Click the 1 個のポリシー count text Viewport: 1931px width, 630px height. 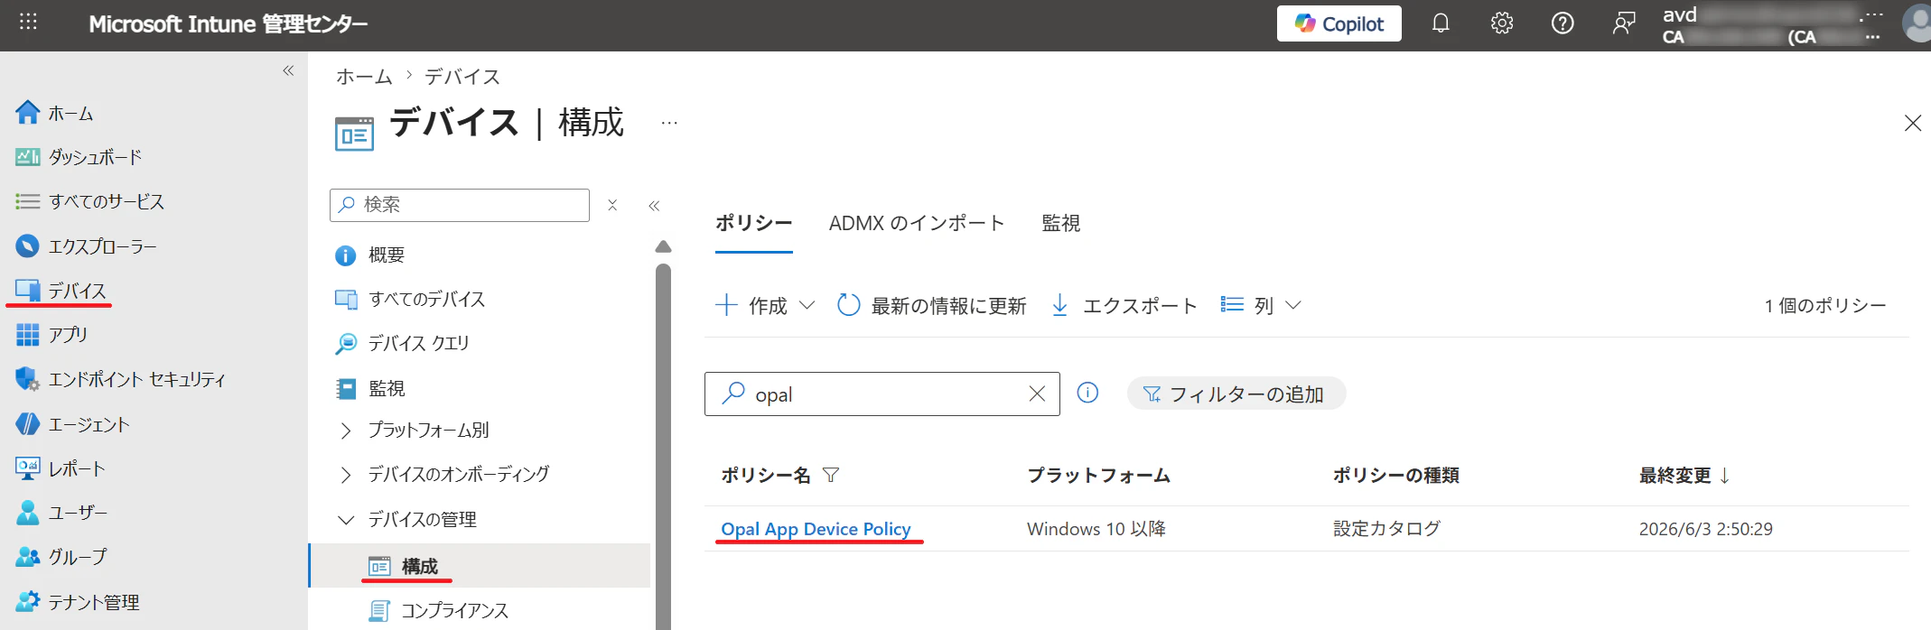tap(1824, 305)
